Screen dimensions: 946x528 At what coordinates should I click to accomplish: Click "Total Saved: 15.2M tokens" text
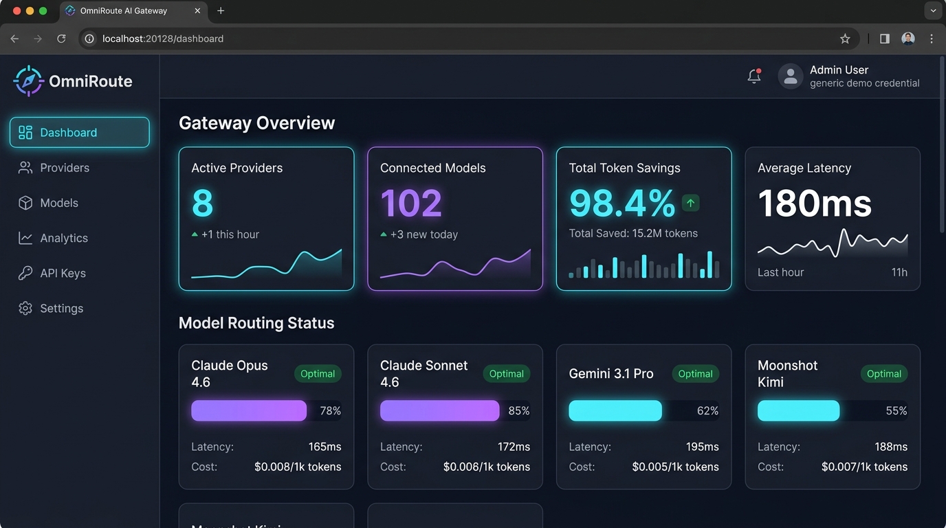click(633, 233)
